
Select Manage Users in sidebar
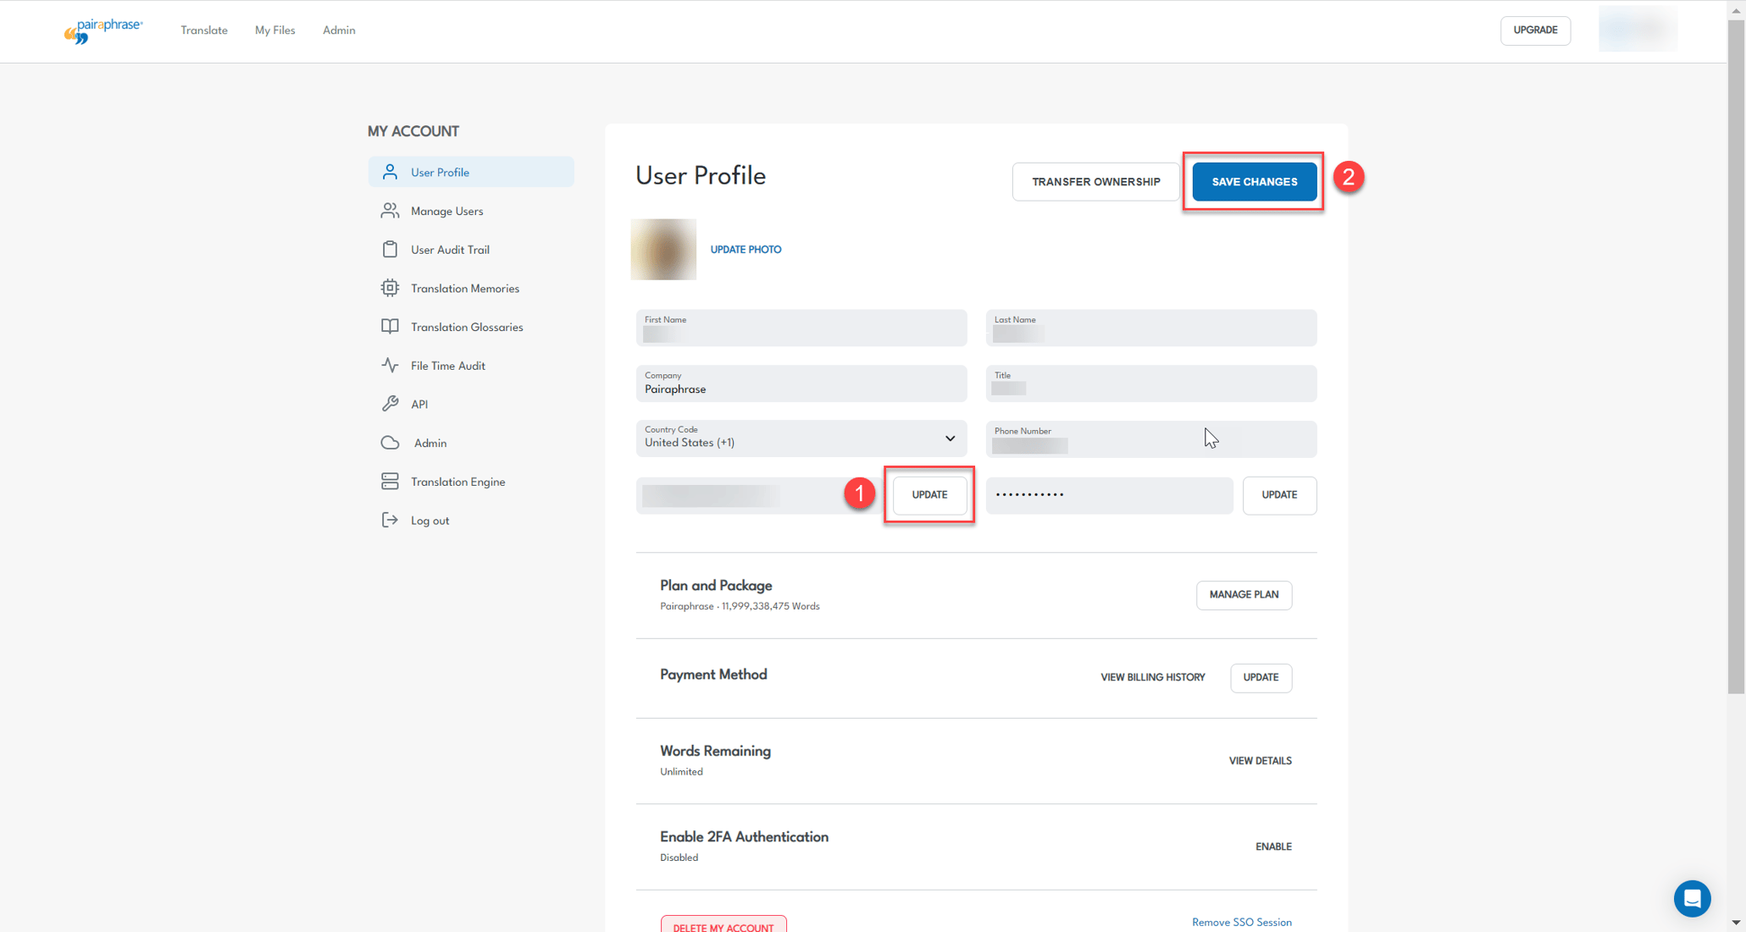[446, 211]
